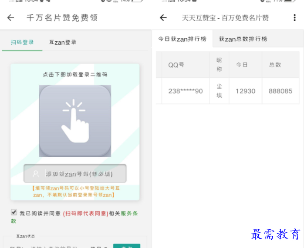Click the 互zan状态 section label
Image resolution: width=304 pixels, height=248 pixels.
pos(26,236)
